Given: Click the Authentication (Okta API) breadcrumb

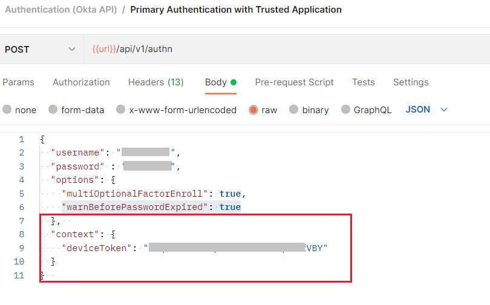Looking at the screenshot, I should coord(61,10).
